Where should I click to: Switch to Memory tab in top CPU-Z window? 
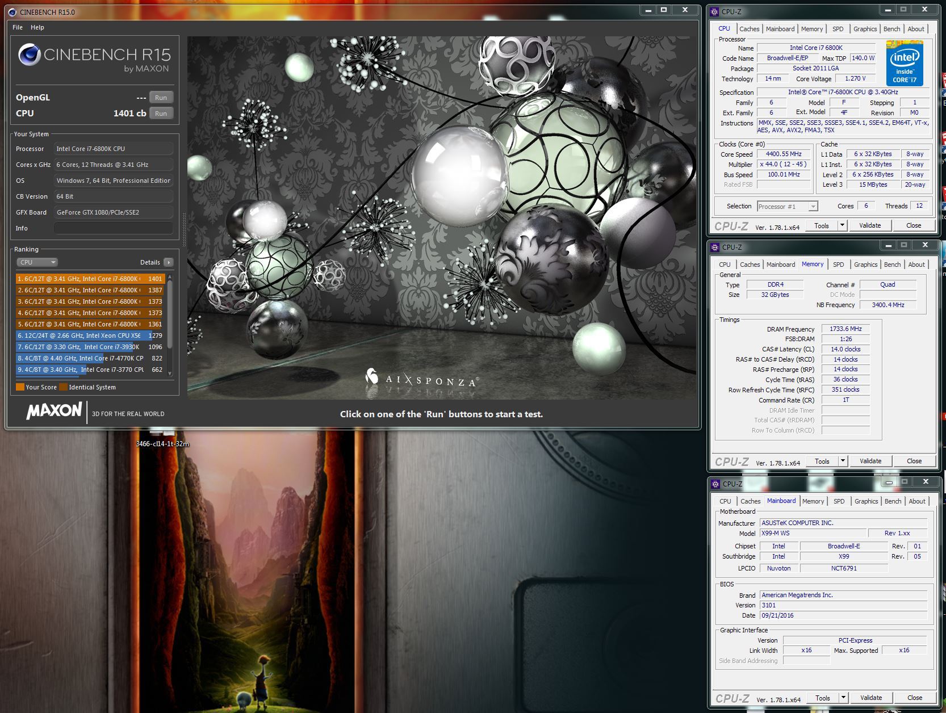pos(812,29)
